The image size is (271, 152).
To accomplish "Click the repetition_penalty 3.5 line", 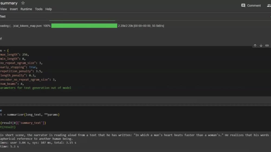I will coord(21,71).
